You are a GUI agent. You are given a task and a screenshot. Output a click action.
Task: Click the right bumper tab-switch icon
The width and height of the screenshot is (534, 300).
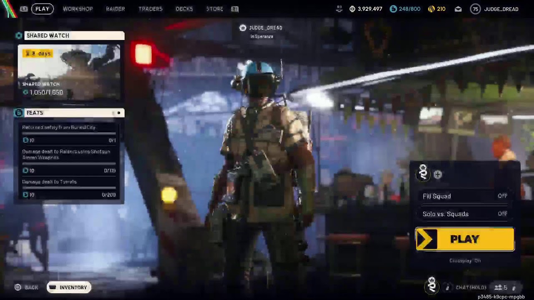235,9
